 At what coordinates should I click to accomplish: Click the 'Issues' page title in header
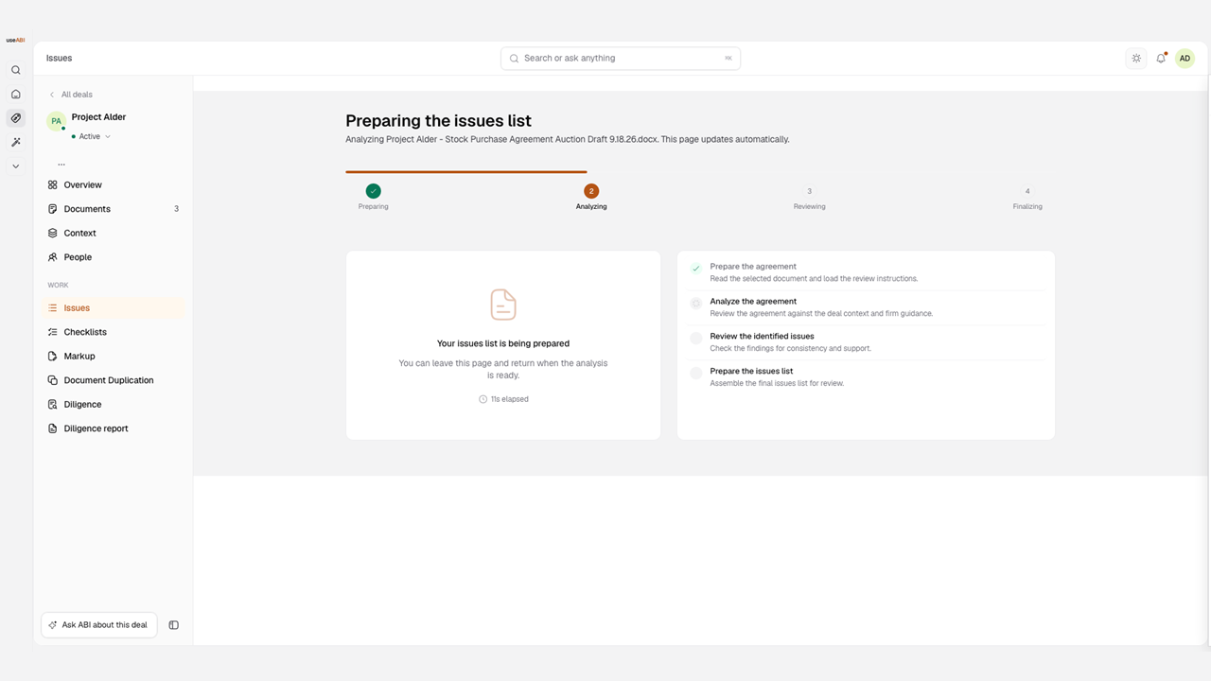tap(59, 59)
